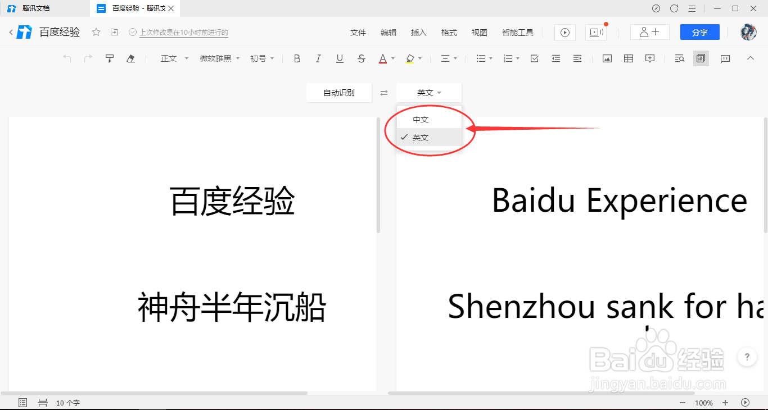The image size is (768, 410).
Task: View last modified history link
Action: click(x=184, y=33)
